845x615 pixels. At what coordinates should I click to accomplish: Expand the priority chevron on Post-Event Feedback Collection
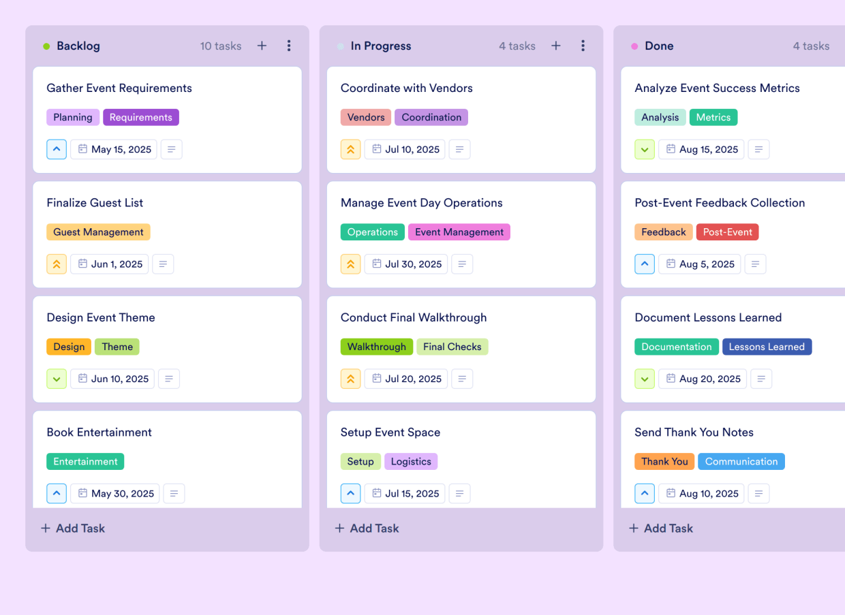pyautogui.click(x=645, y=264)
